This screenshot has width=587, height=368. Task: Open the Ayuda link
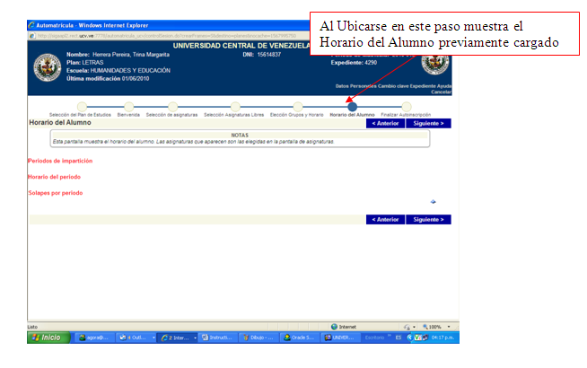(444, 86)
